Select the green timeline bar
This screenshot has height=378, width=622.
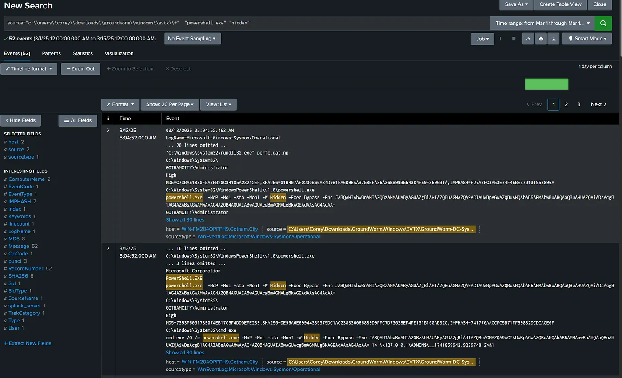point(546,84)
